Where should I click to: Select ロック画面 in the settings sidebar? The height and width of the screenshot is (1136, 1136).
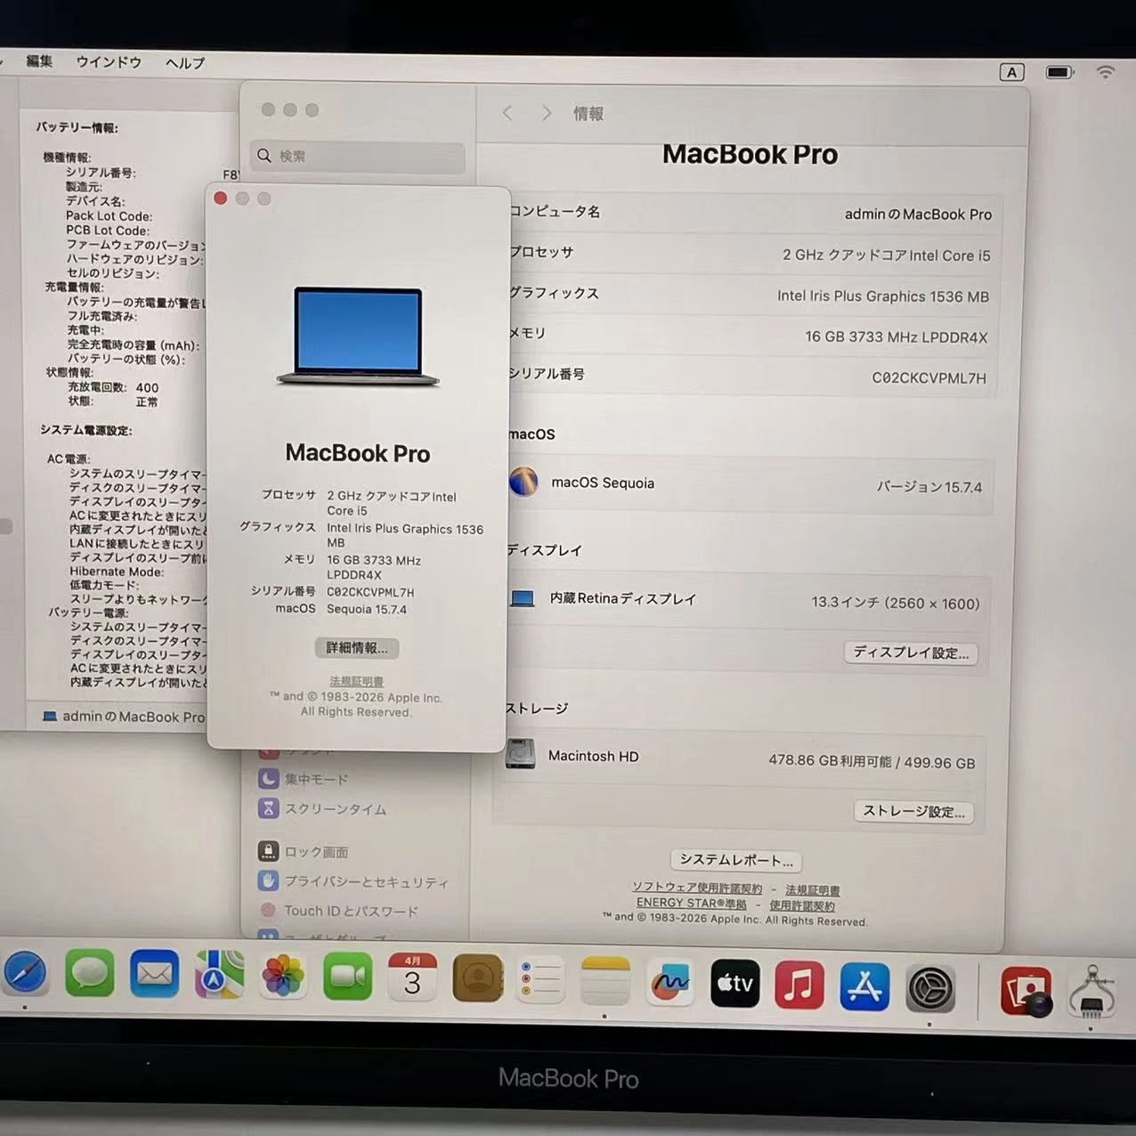[315, 851]
